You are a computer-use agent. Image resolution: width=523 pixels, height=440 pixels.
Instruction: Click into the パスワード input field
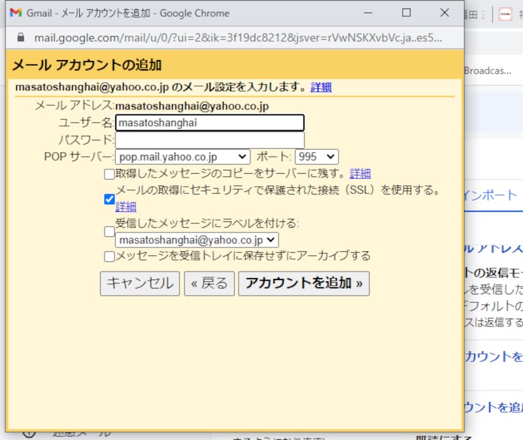(x=209, y=140)
